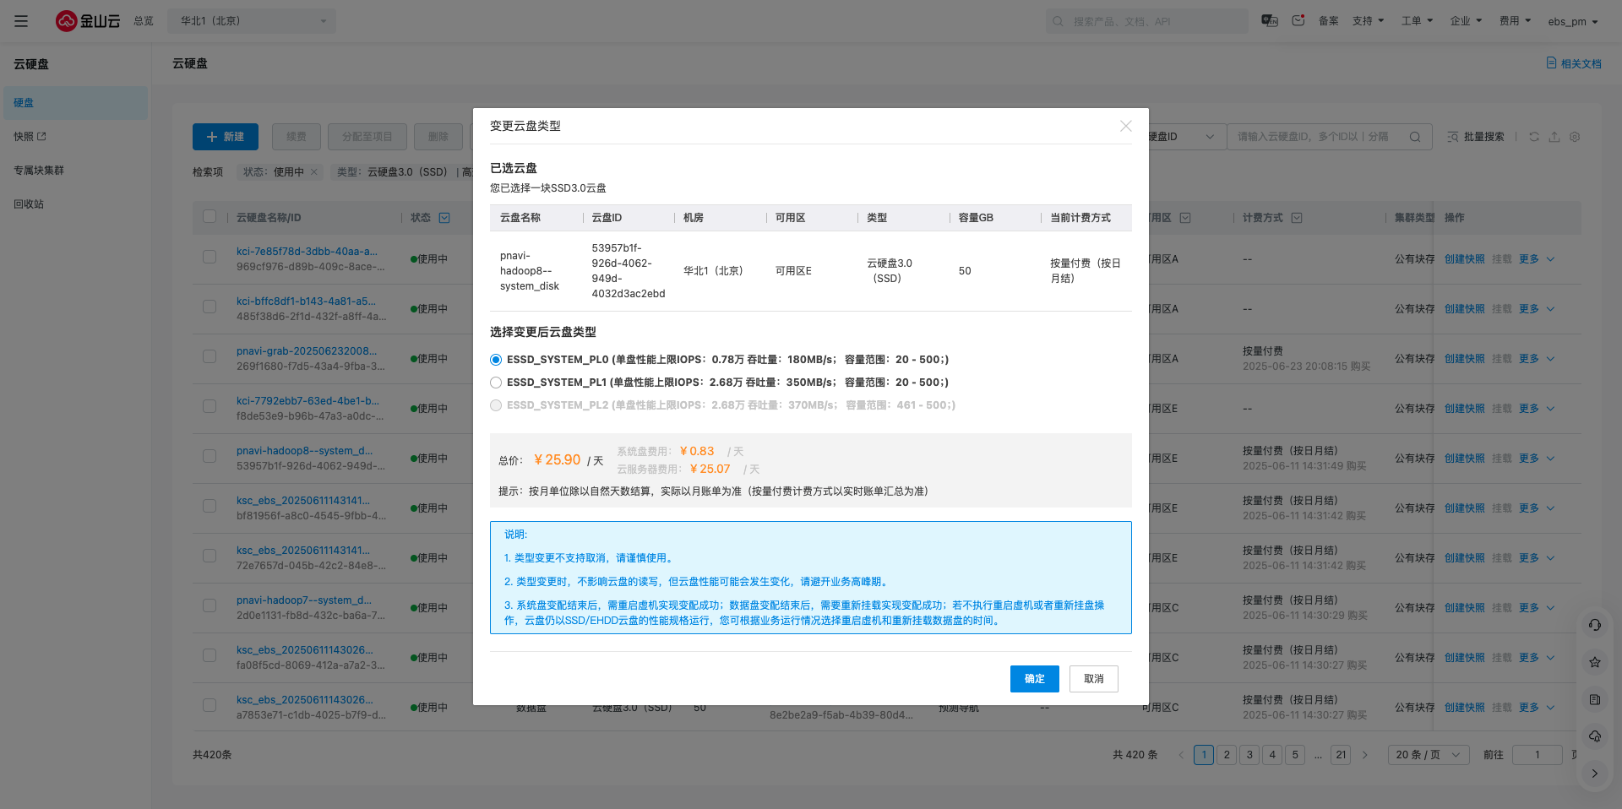The height and width of the screenshot is (809, 1622).
Task: Click the feedback form floating icon
Action: [x=1595, y=699]
